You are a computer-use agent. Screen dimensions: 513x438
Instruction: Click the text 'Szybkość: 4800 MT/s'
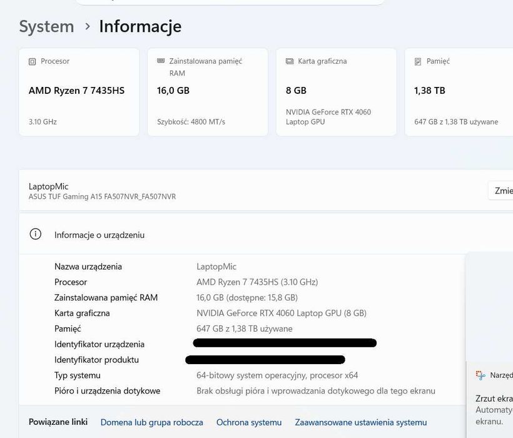coord(191,121)
